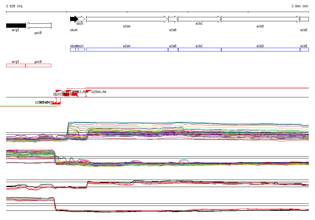Select the long albA gene arrow
This screenshot has height=220, width=315.
127,19
